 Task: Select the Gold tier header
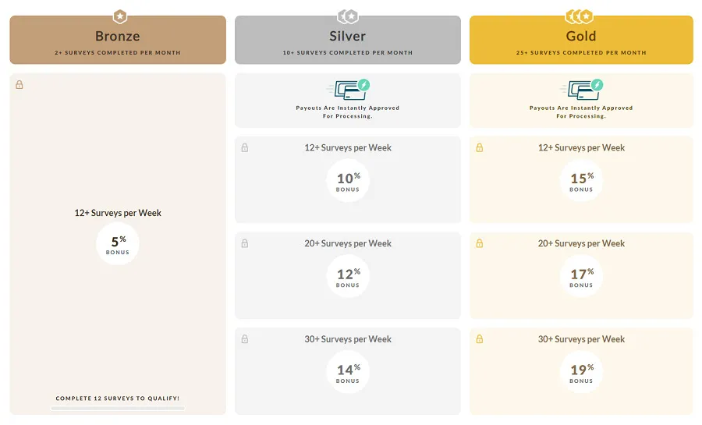(x=581, y=41)
